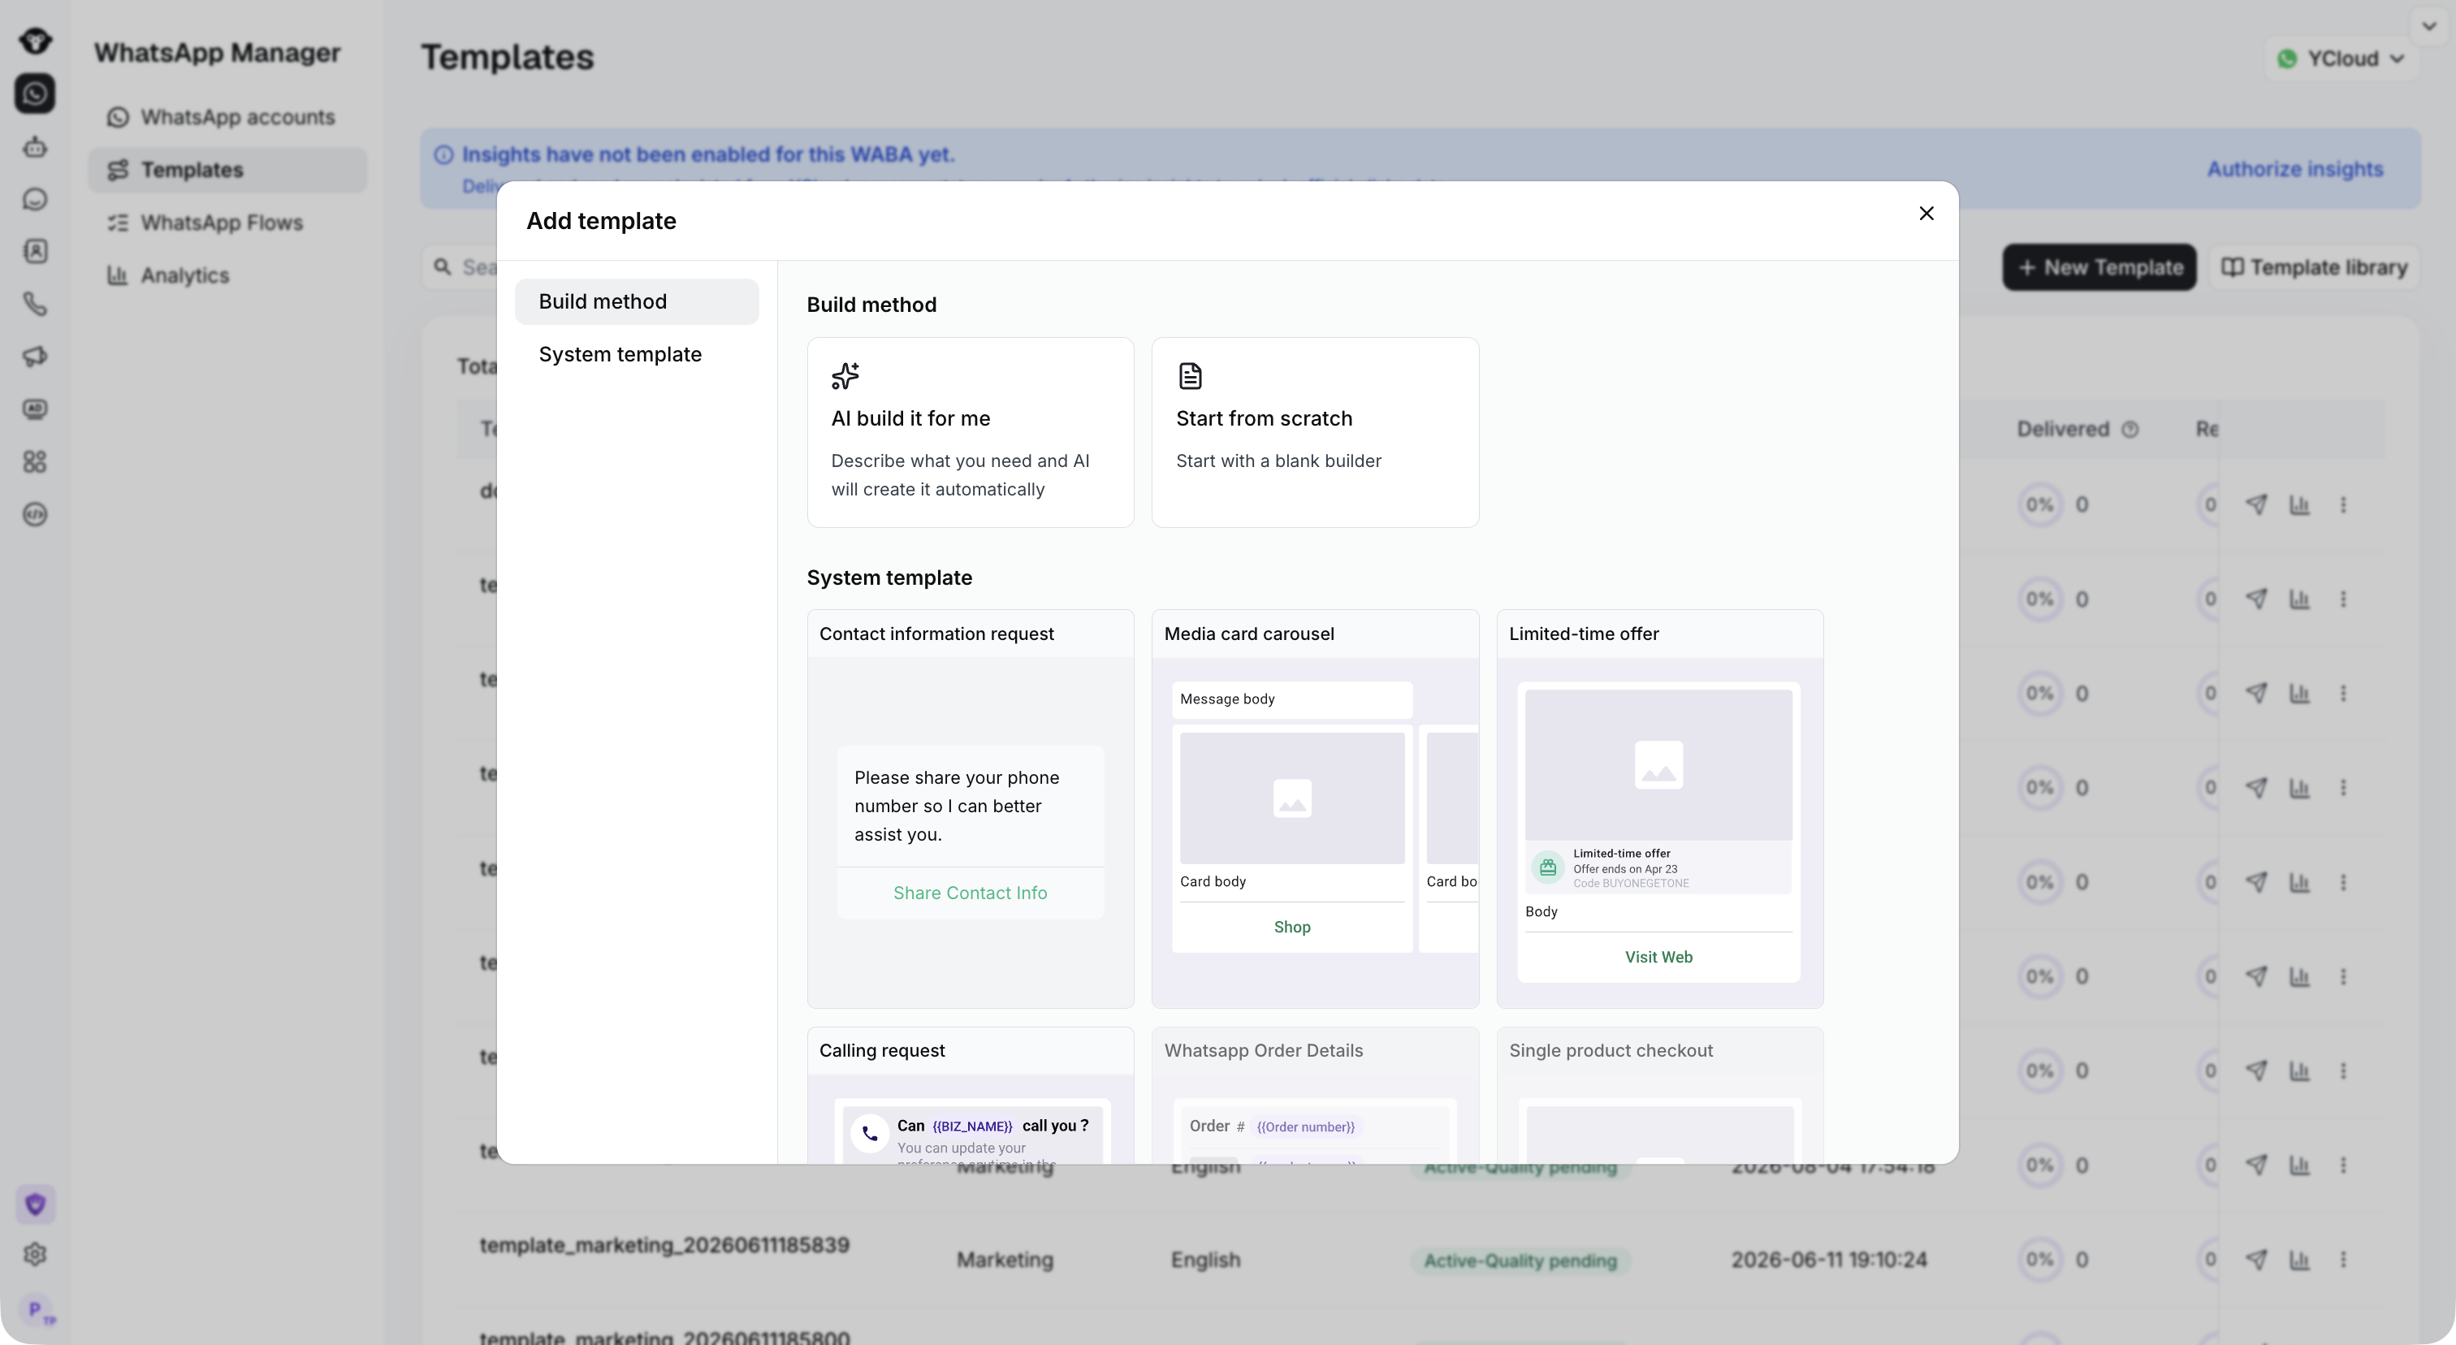Click purple shield icon in left rail
Viewport: 2456px width, 1345px height.
(x=35, y=1204)
